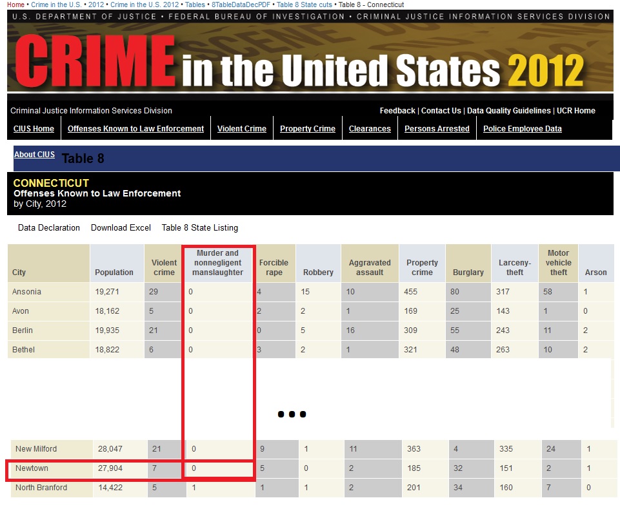
Task: Click the Aggravated assault column header
Action: pyautogui.click(x=370, y=263)
